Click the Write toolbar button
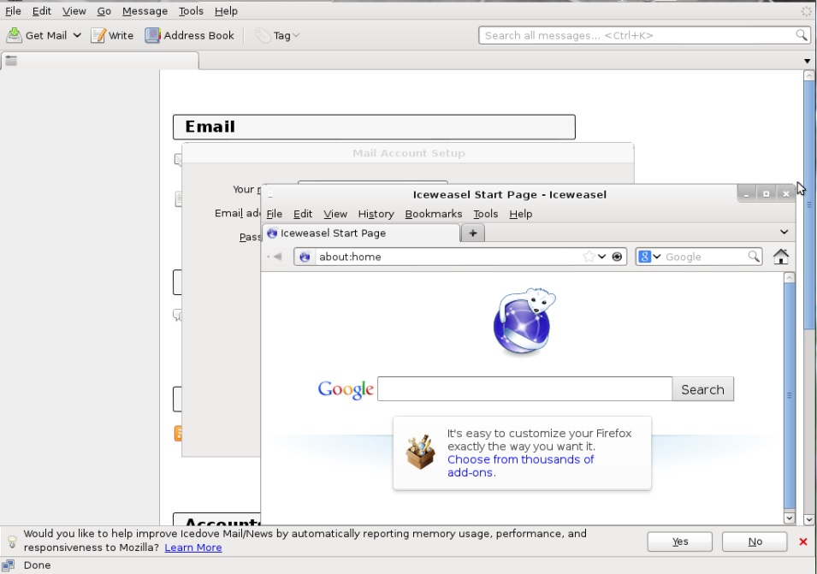The height and width of the screenshot is (574, 817). point(112,35)
